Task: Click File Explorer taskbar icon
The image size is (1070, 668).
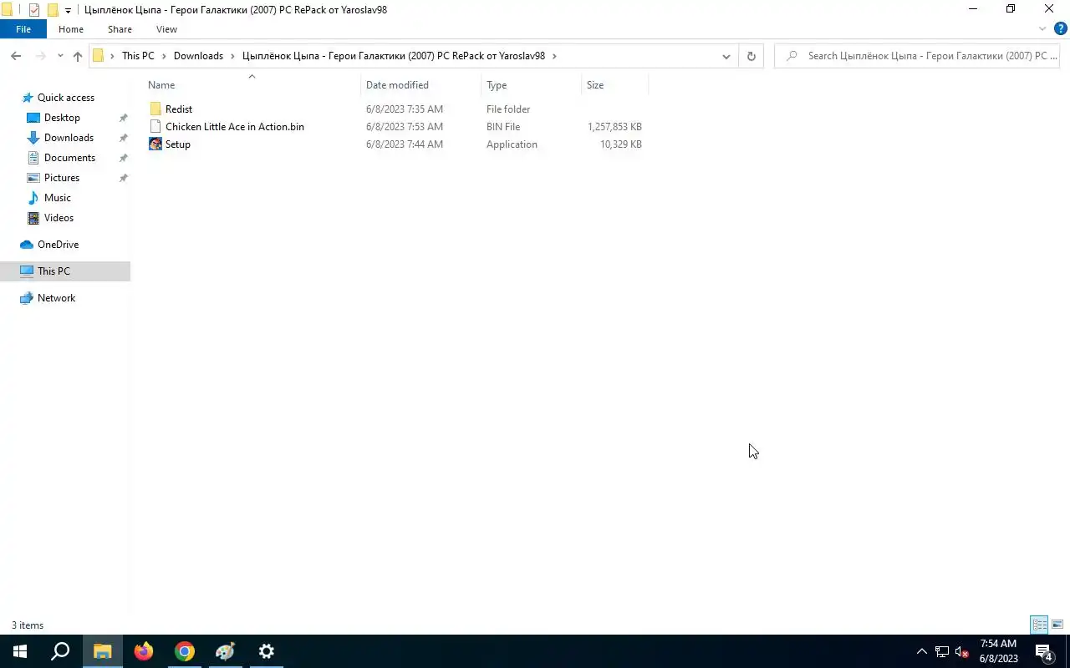Action: click(x=102, y=651)
